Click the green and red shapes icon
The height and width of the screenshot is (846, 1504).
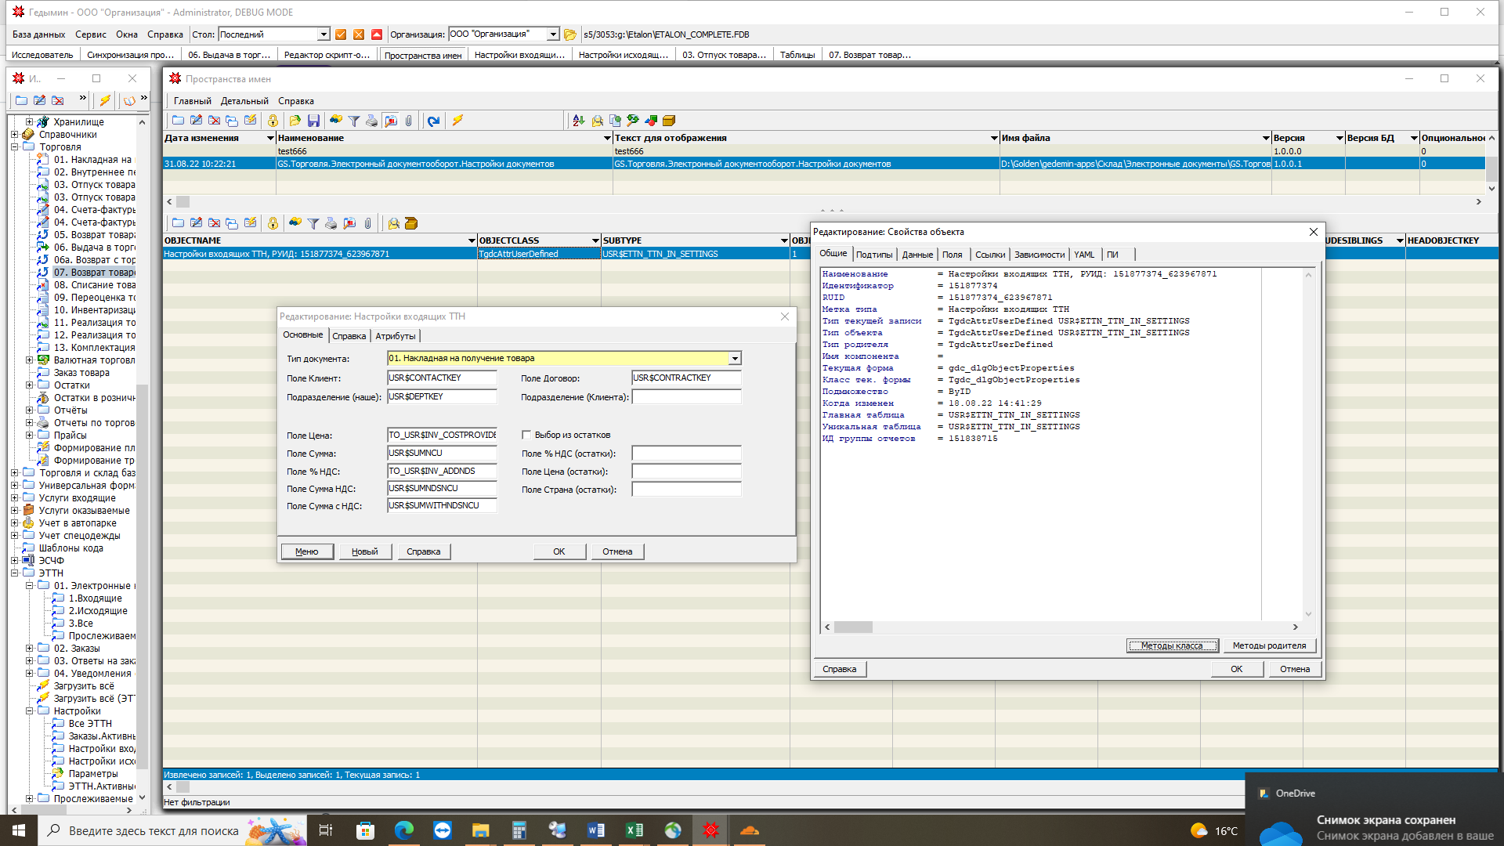[651, 121]
